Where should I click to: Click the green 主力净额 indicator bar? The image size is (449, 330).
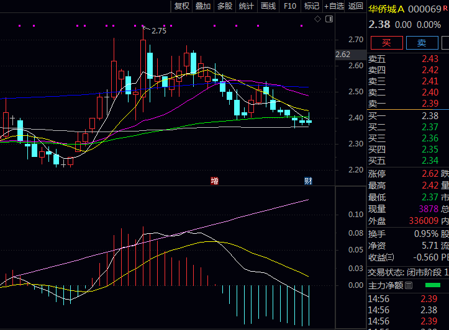432,285
